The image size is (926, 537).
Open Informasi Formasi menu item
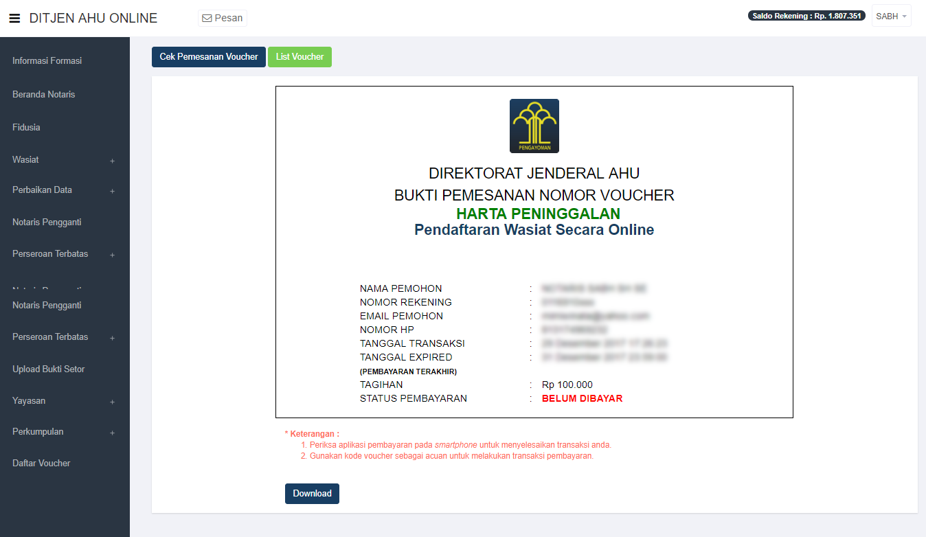(47, 61)
